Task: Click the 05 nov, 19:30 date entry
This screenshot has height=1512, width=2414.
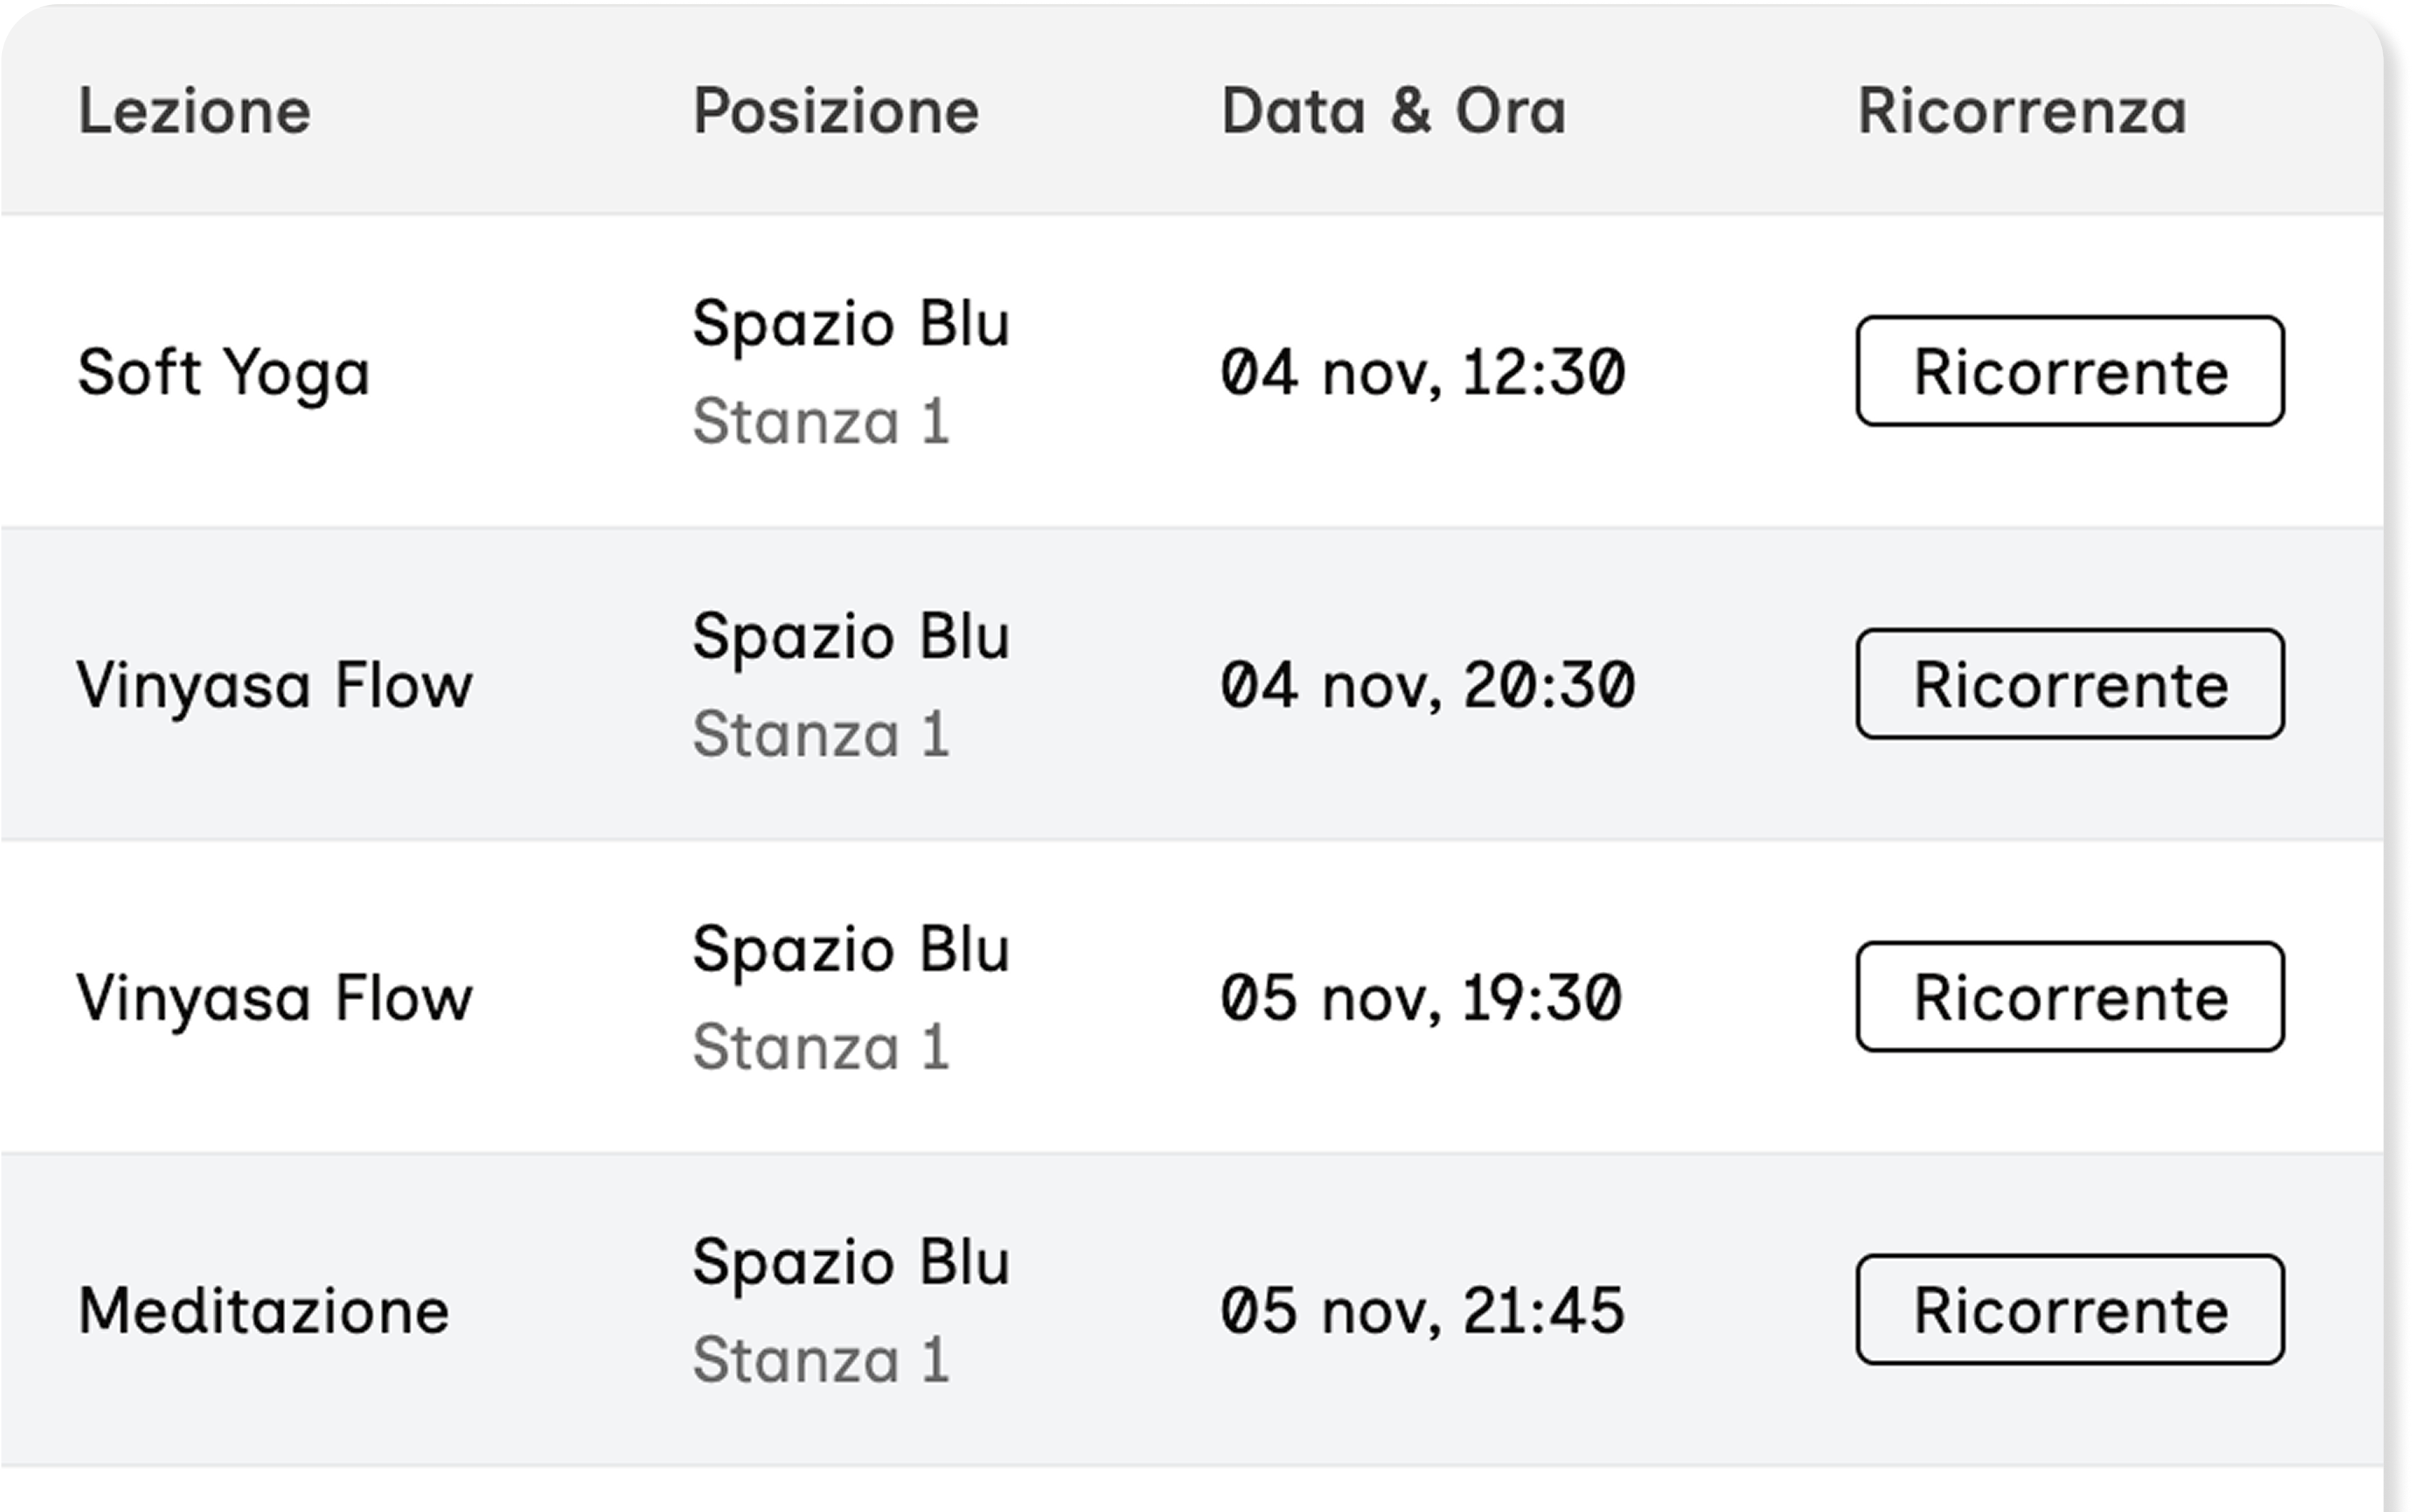Action: point(1425,996)
